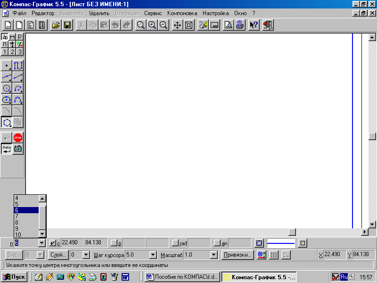The height and width of the screenshot is (283, 377).
Task: Select the ellipse drawing tool
Action: 7,100
